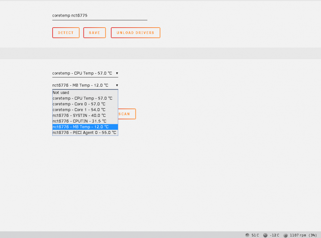Choose 'Not used' from the sensor list

point(85,93)
